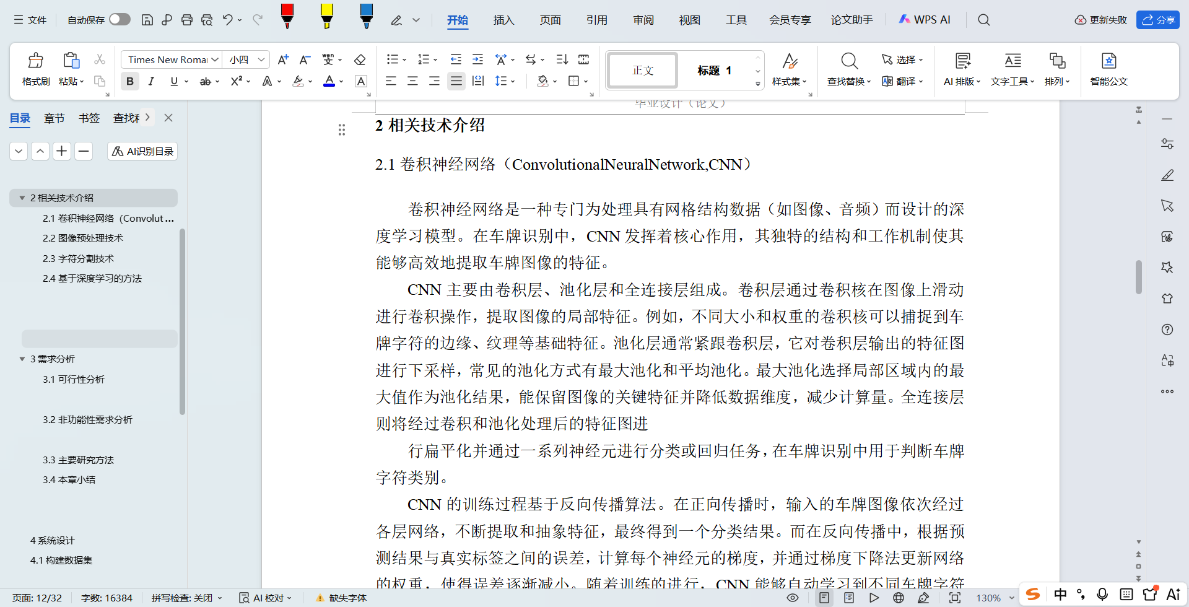
Task: Switch to the Chapters (章节) sidebar tab
Action: click(x=54, y=118)
